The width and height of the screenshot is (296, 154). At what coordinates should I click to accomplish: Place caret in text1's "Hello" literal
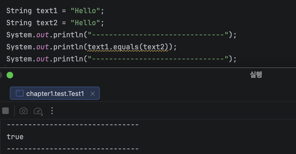click(x=85, y=11)
